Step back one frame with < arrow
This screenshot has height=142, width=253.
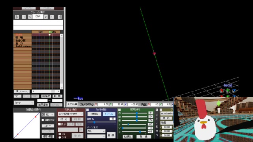click(x=30, y=17)
